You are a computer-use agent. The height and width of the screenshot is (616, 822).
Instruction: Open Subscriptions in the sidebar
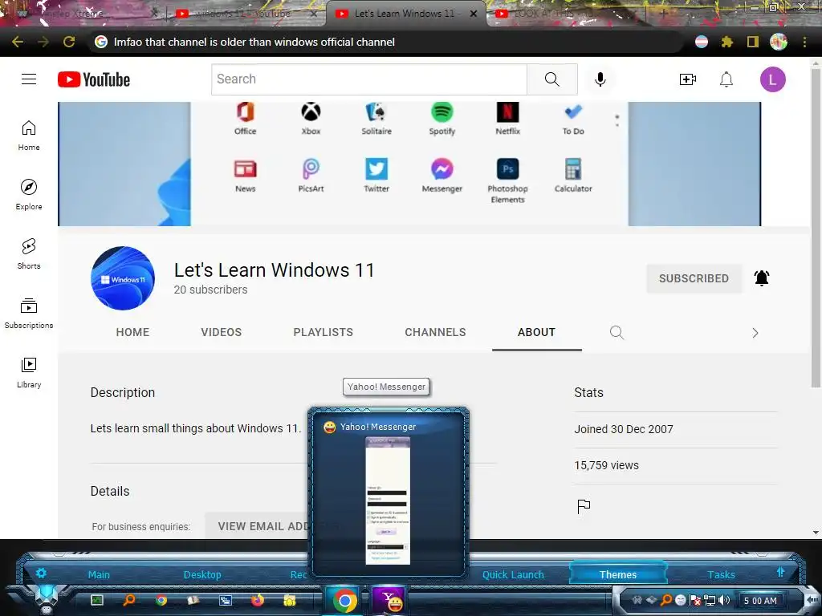coord(29,314)
